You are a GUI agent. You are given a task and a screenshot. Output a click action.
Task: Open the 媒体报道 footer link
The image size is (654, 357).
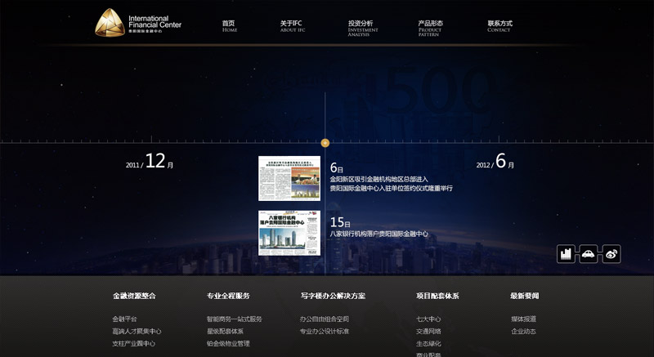pos(523,319)
